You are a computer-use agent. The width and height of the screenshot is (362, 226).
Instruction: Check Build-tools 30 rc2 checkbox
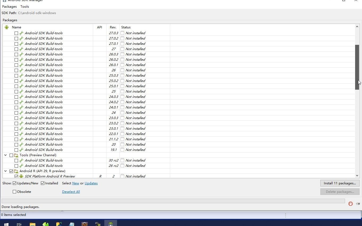click(x=16, y=160)
